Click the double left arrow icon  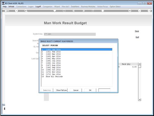pos(74,11)
